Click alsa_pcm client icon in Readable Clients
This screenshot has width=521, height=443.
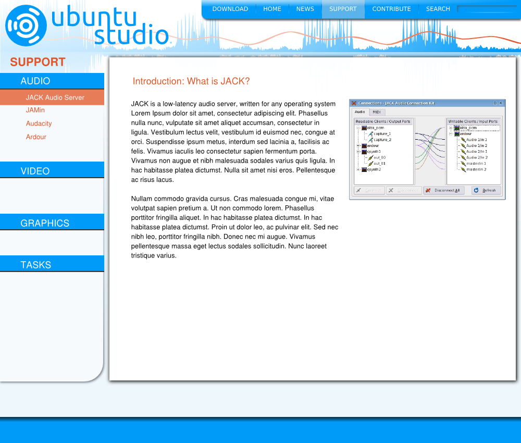(x=364, y=128)
